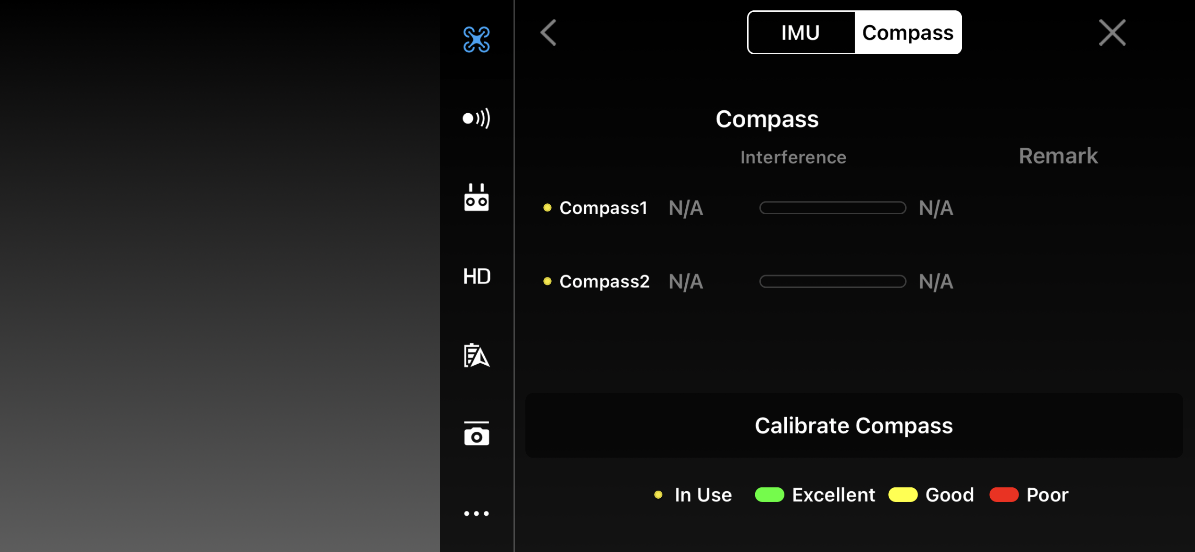The image size is (1195, 552).
Task: Click the yellow Good legend swatch
Action: [902, 494]
